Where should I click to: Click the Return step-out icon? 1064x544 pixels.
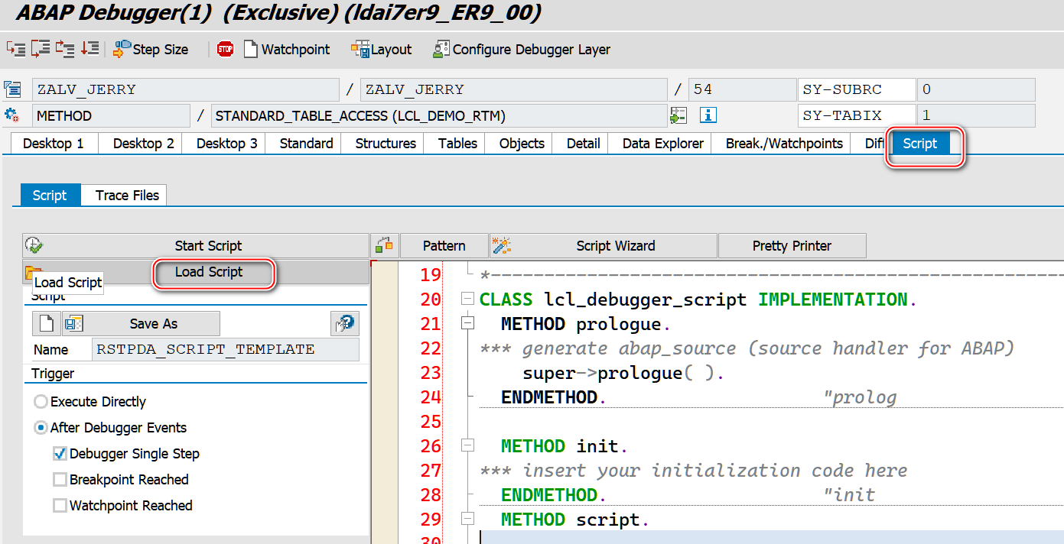pos(65,49)
